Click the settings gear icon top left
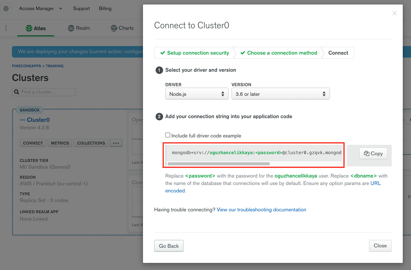Viewport: 411px width, 270px height. (x=6, y=8)
